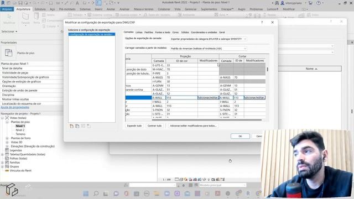Open the Selecionar dropdown on ribbon
This screenshot has width=354, height=199.
[x=9, y=32]
